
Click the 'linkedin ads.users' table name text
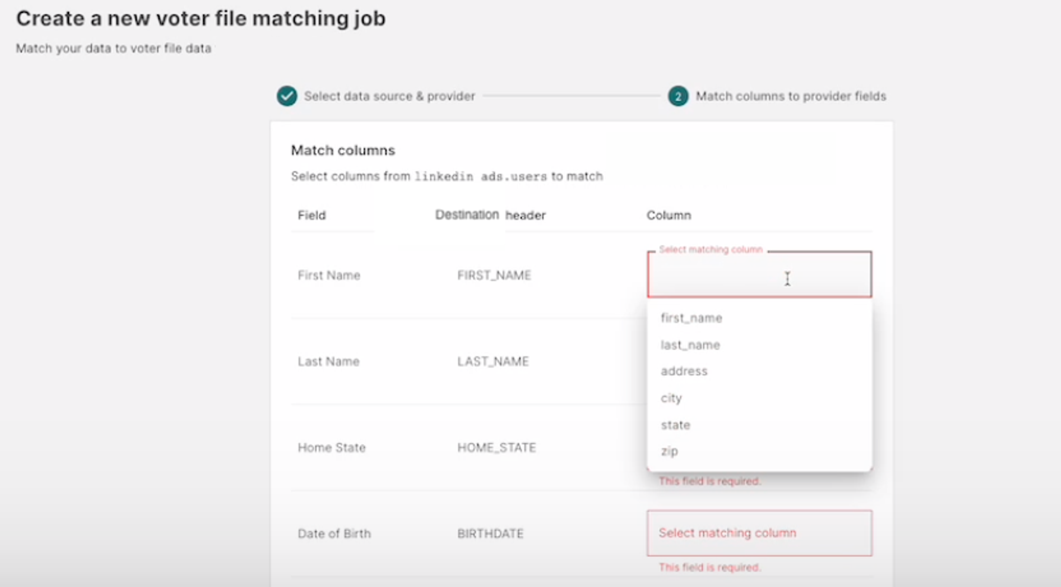coord(481,176)
